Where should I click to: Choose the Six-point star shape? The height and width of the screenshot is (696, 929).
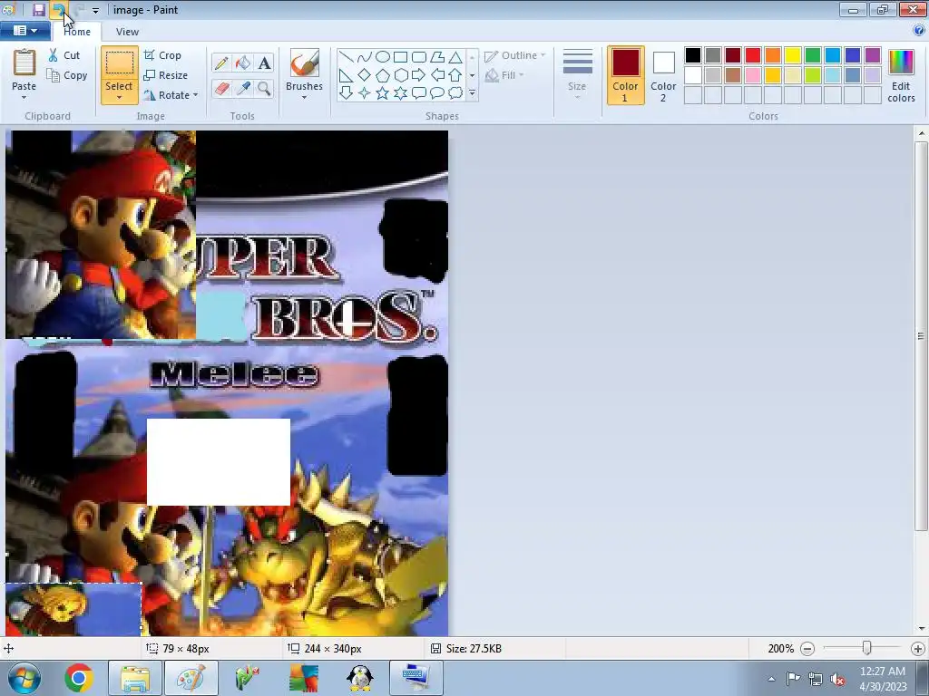coord(400,93)
